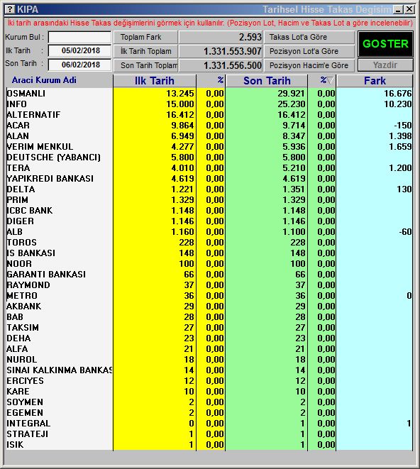Focus the Kurum Bul search field
The image size is (420, 469).
79,38
